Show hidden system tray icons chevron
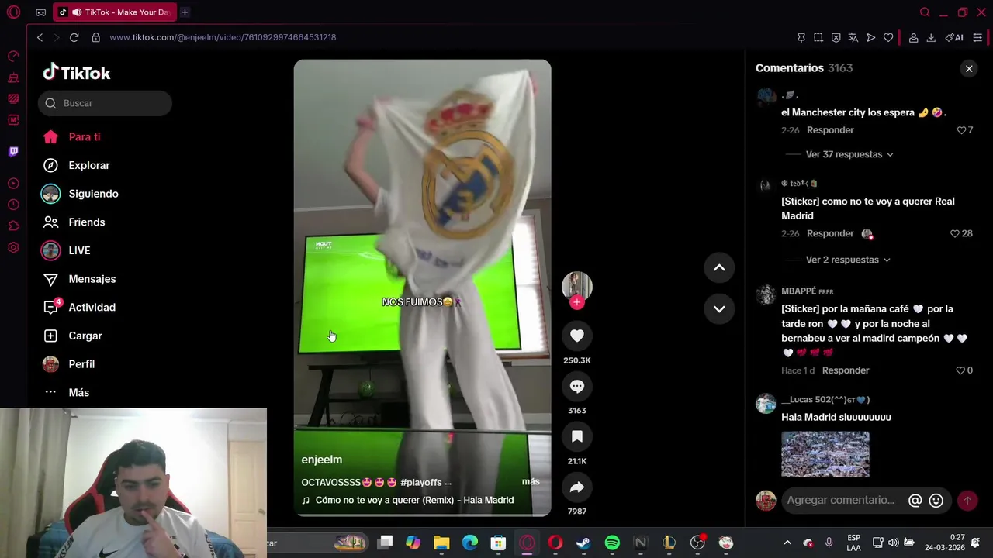The height and width of the screenshot is (558, 993). 787,542
